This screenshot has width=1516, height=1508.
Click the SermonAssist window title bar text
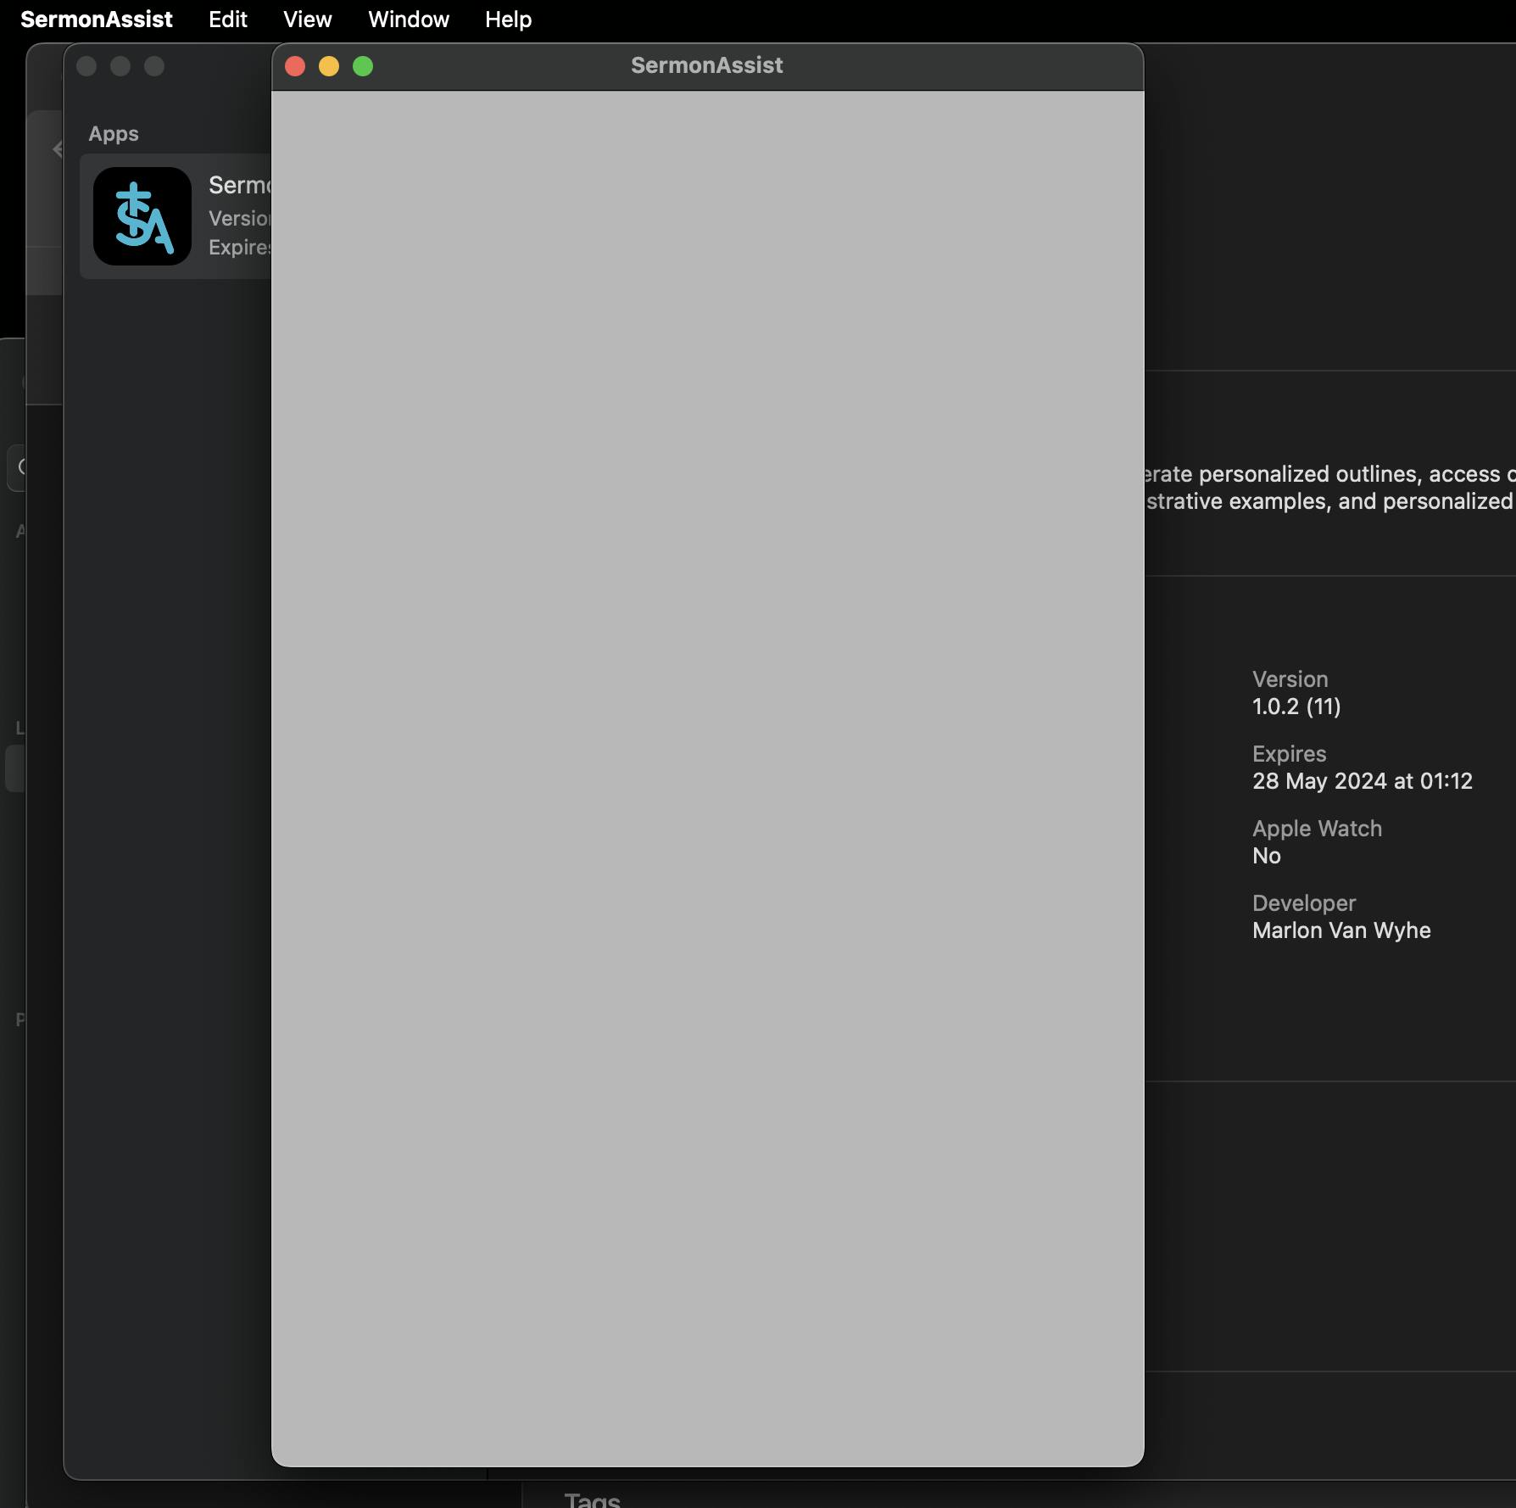(x=706, y=65)
